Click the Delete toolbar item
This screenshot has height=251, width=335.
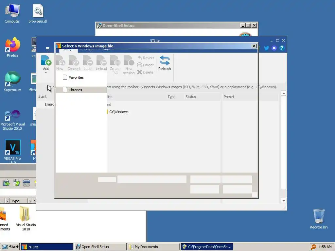[x=145, y=72]
